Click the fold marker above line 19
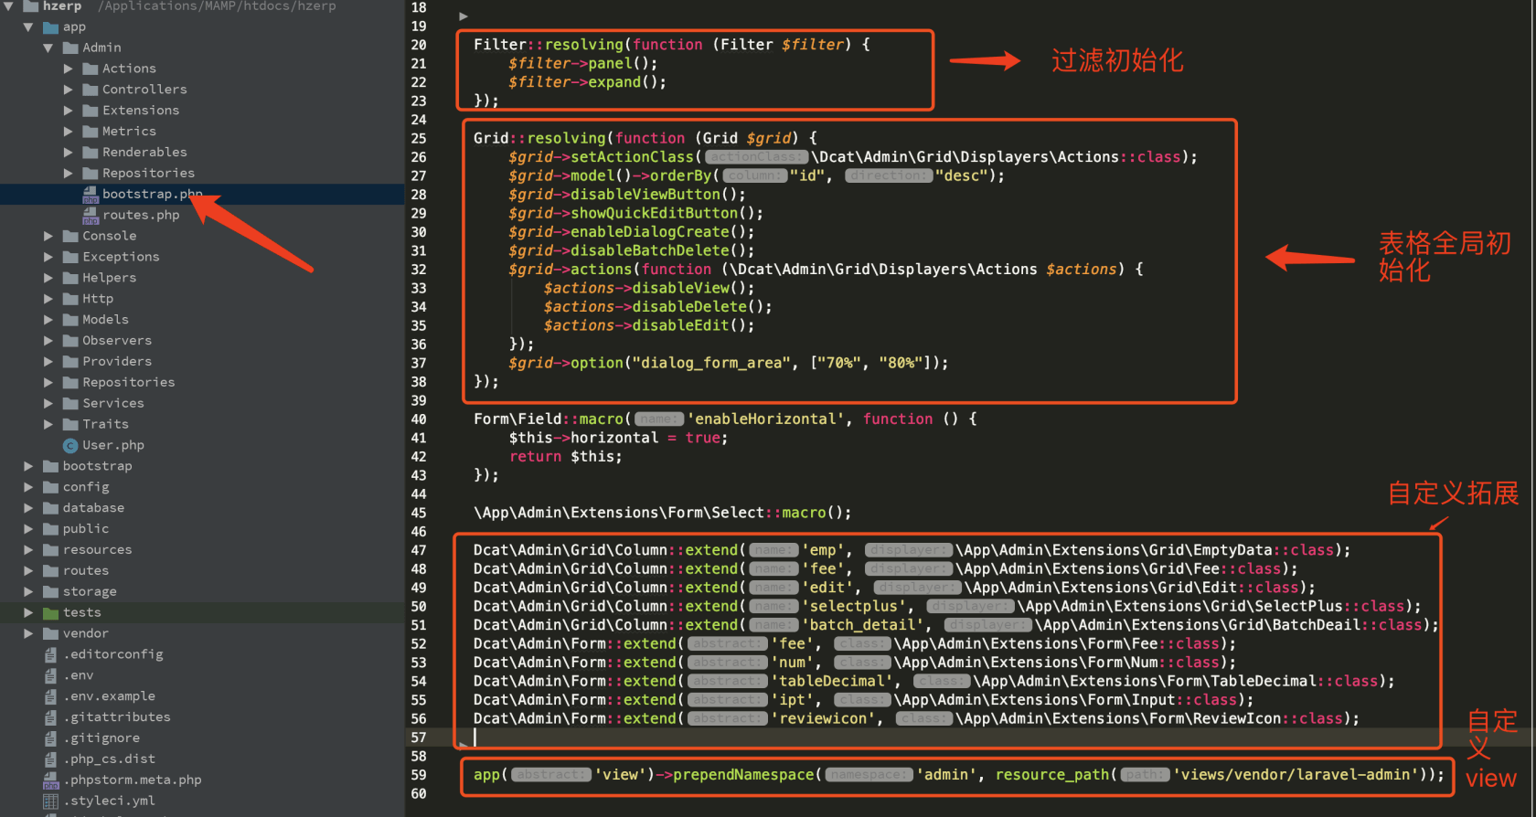Screen dimensions: 1536x817 464,16
